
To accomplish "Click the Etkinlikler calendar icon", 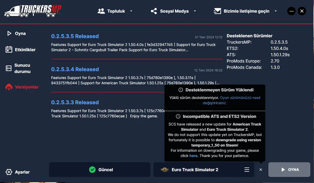I will point(9,50).
